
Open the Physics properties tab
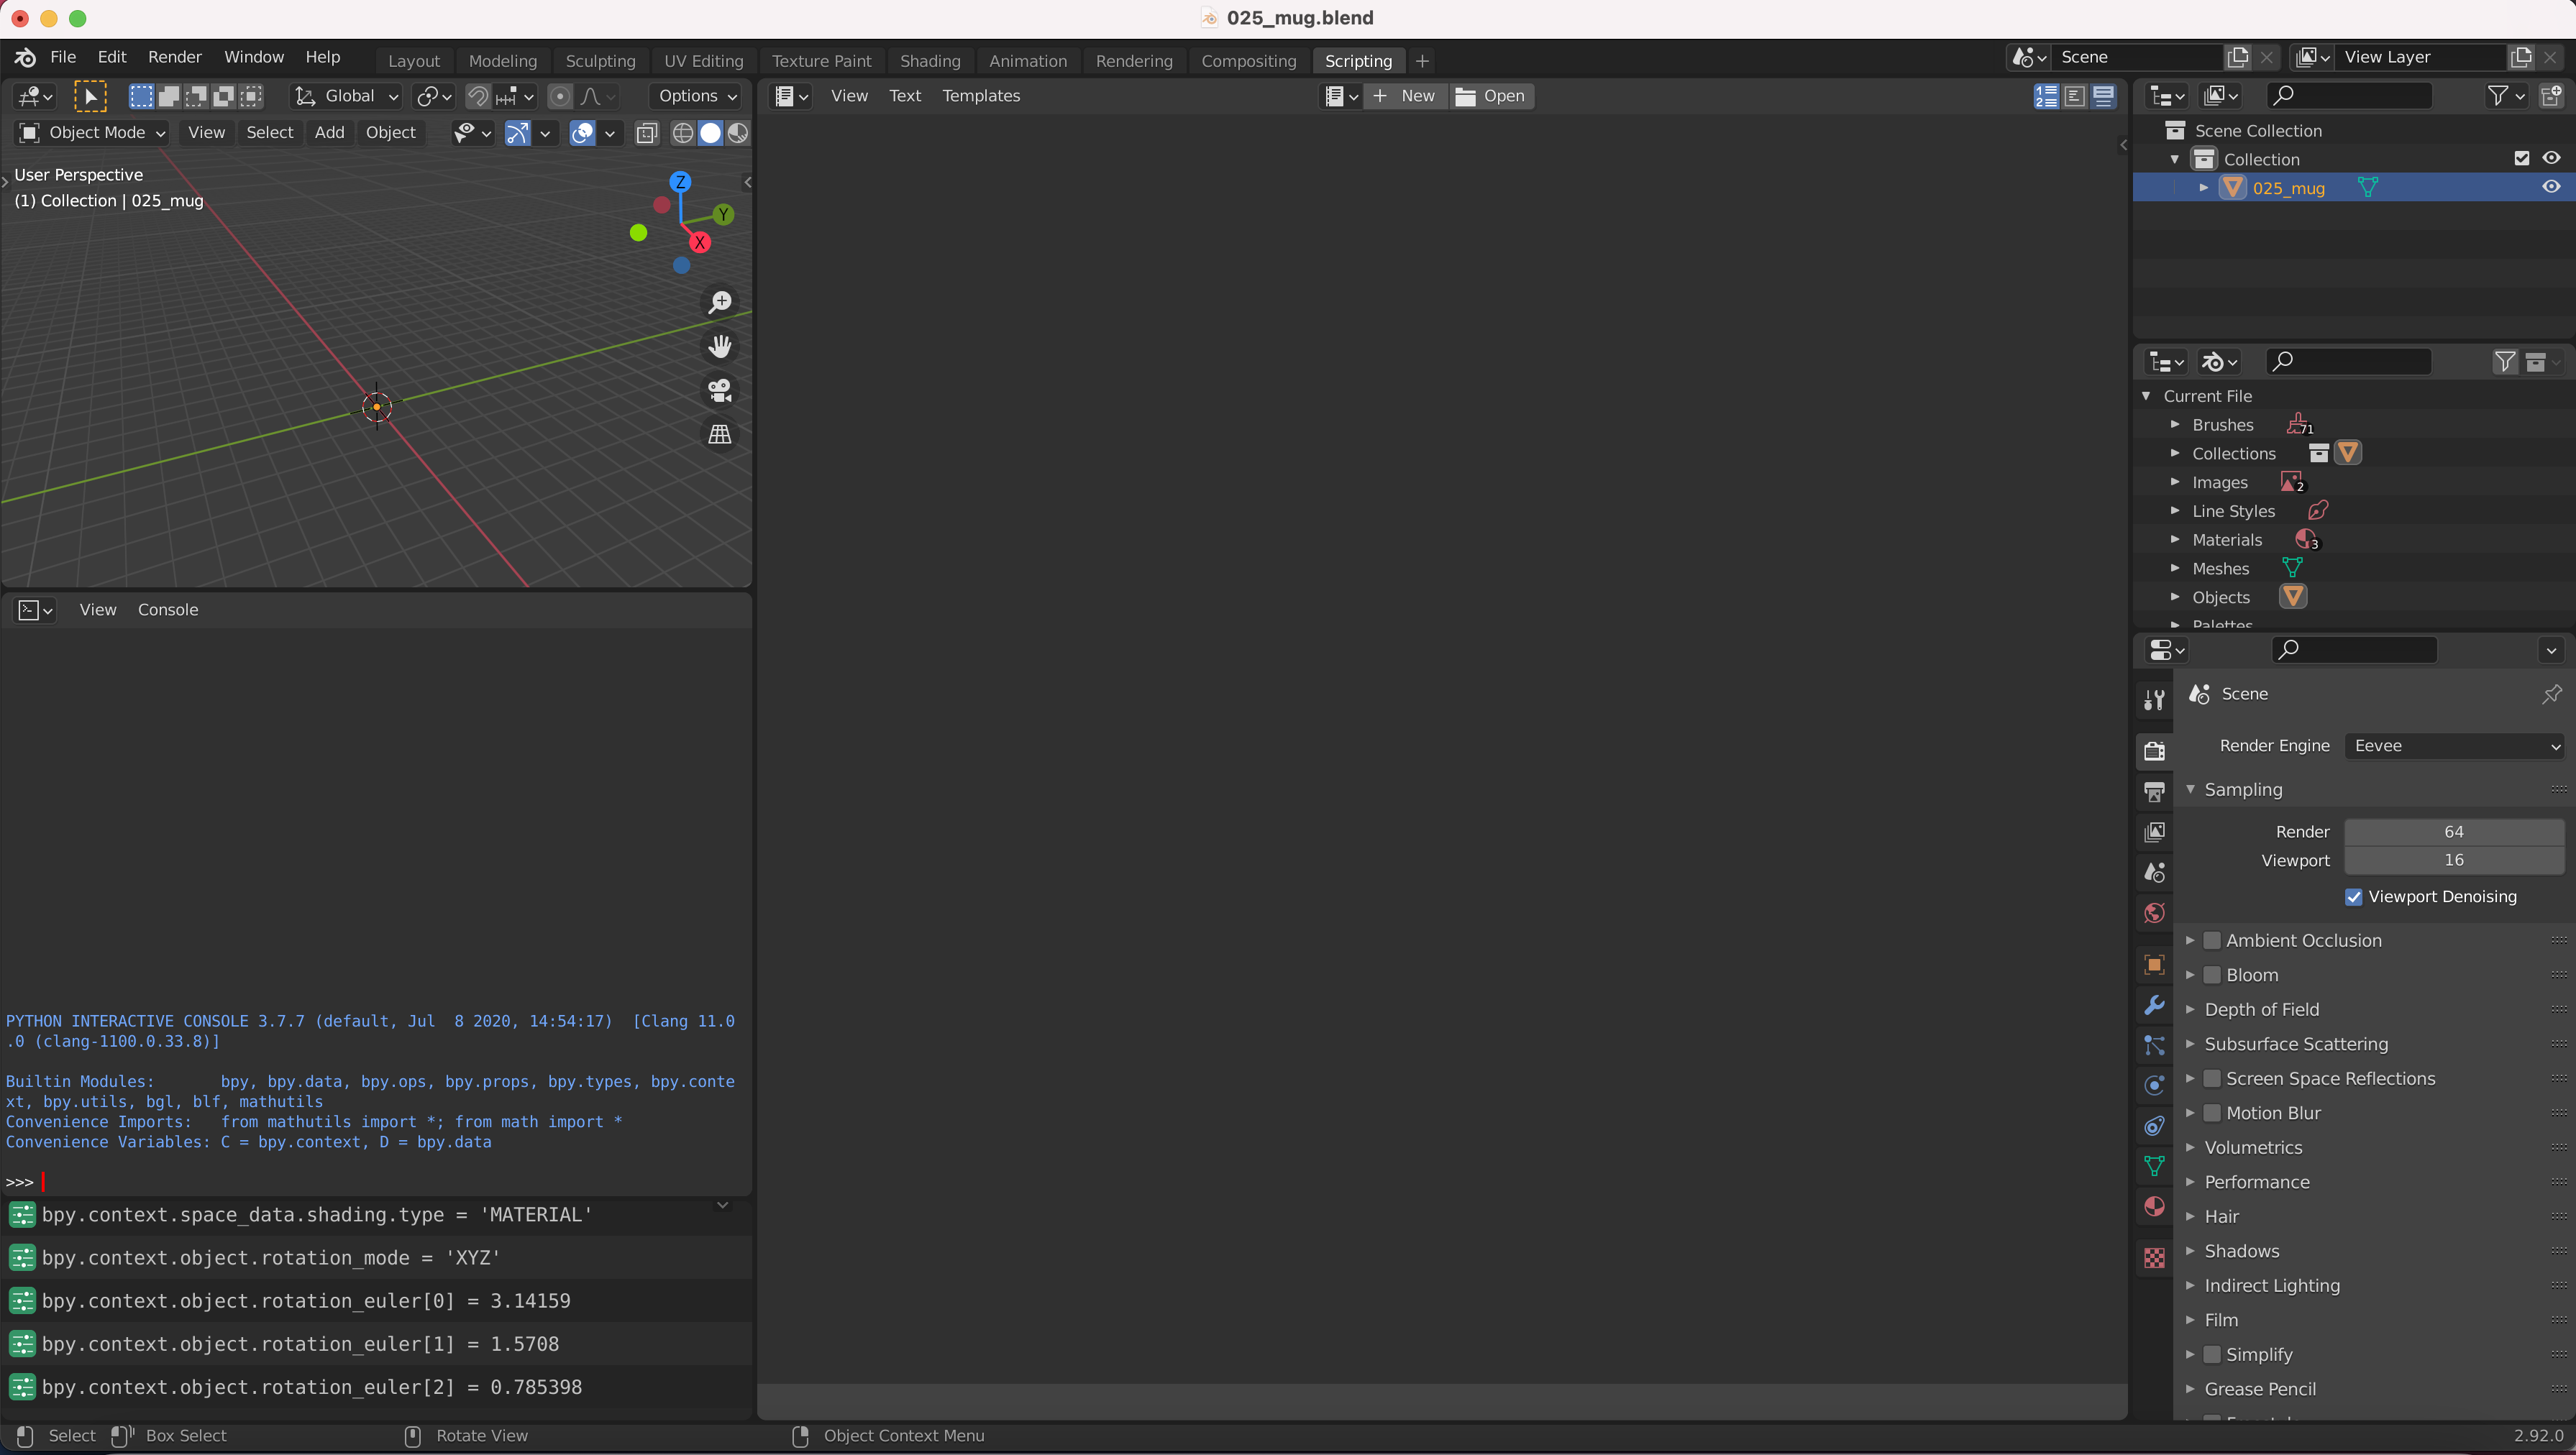coord(2154,1085)
